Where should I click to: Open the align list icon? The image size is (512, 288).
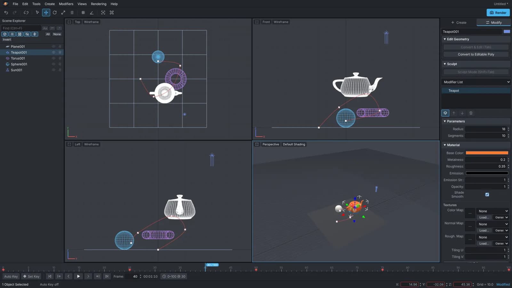tap(72, 12)
